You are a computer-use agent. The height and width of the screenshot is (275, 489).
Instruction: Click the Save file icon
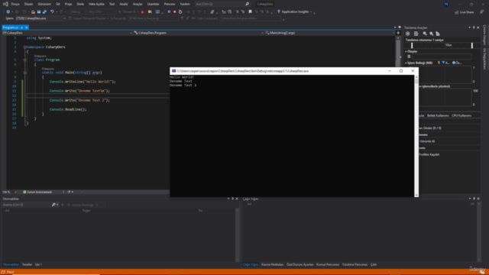(39, 12)
